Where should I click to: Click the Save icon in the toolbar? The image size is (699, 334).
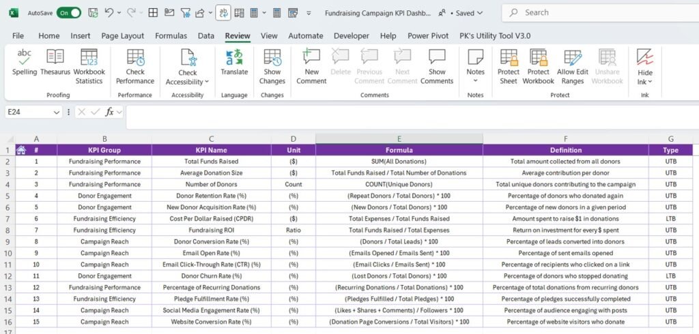(x=93, y=13)
